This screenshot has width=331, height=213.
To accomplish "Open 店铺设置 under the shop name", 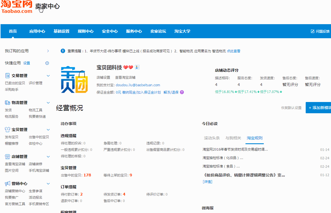I will (103, 77).
